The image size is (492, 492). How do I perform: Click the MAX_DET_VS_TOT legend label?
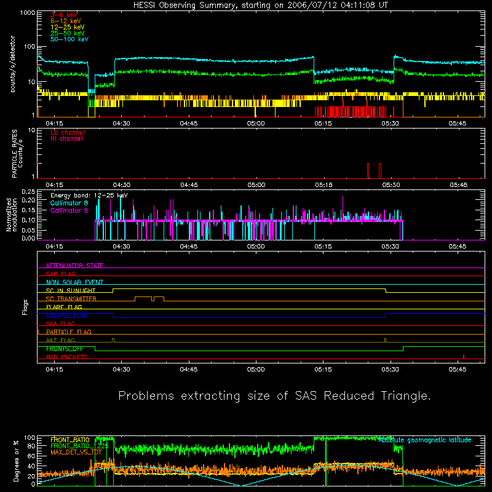(x=76, y=452)
